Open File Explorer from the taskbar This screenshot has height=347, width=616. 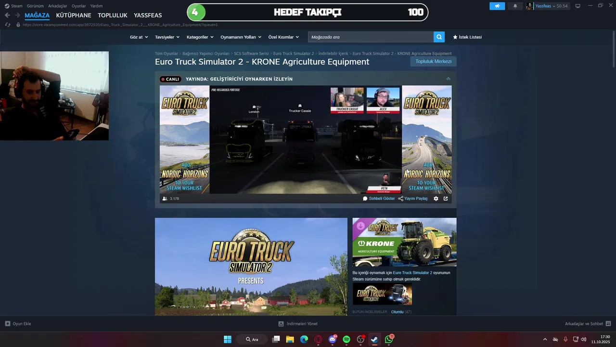tap(290, 339)
